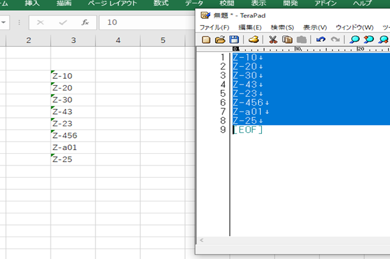
Task: Switch to Excel's ヘルプ ribbon tab
Action: [362, 3]
